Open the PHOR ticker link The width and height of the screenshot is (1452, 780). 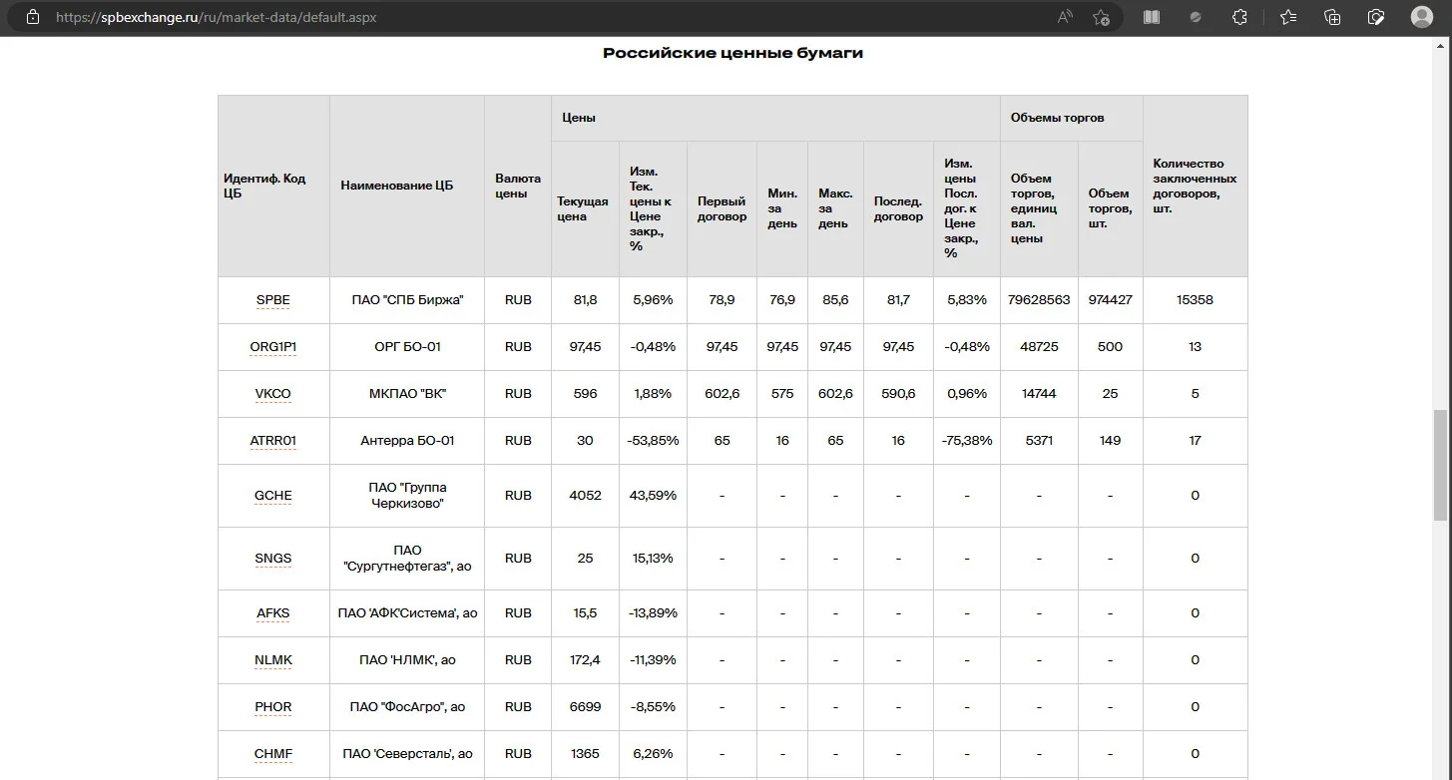point(273,706)
